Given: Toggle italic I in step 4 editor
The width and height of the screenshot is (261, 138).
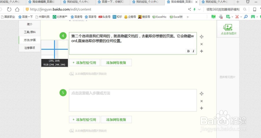Looking at the screenshot, I should [x=193, y=51].
